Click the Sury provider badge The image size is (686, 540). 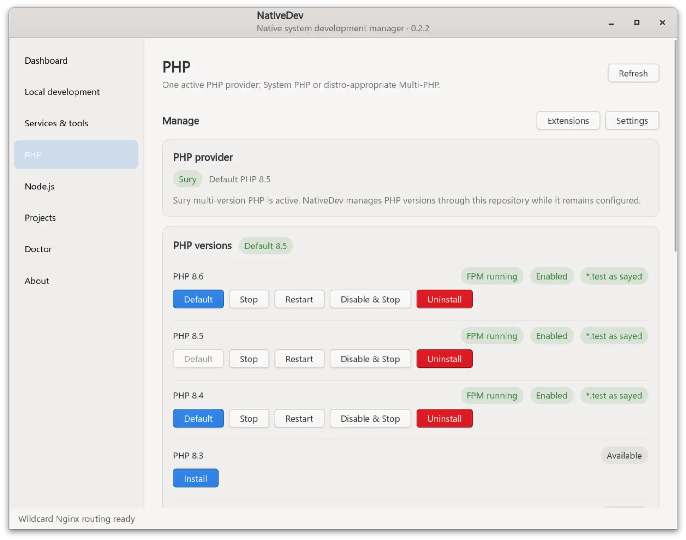[188, 179]
